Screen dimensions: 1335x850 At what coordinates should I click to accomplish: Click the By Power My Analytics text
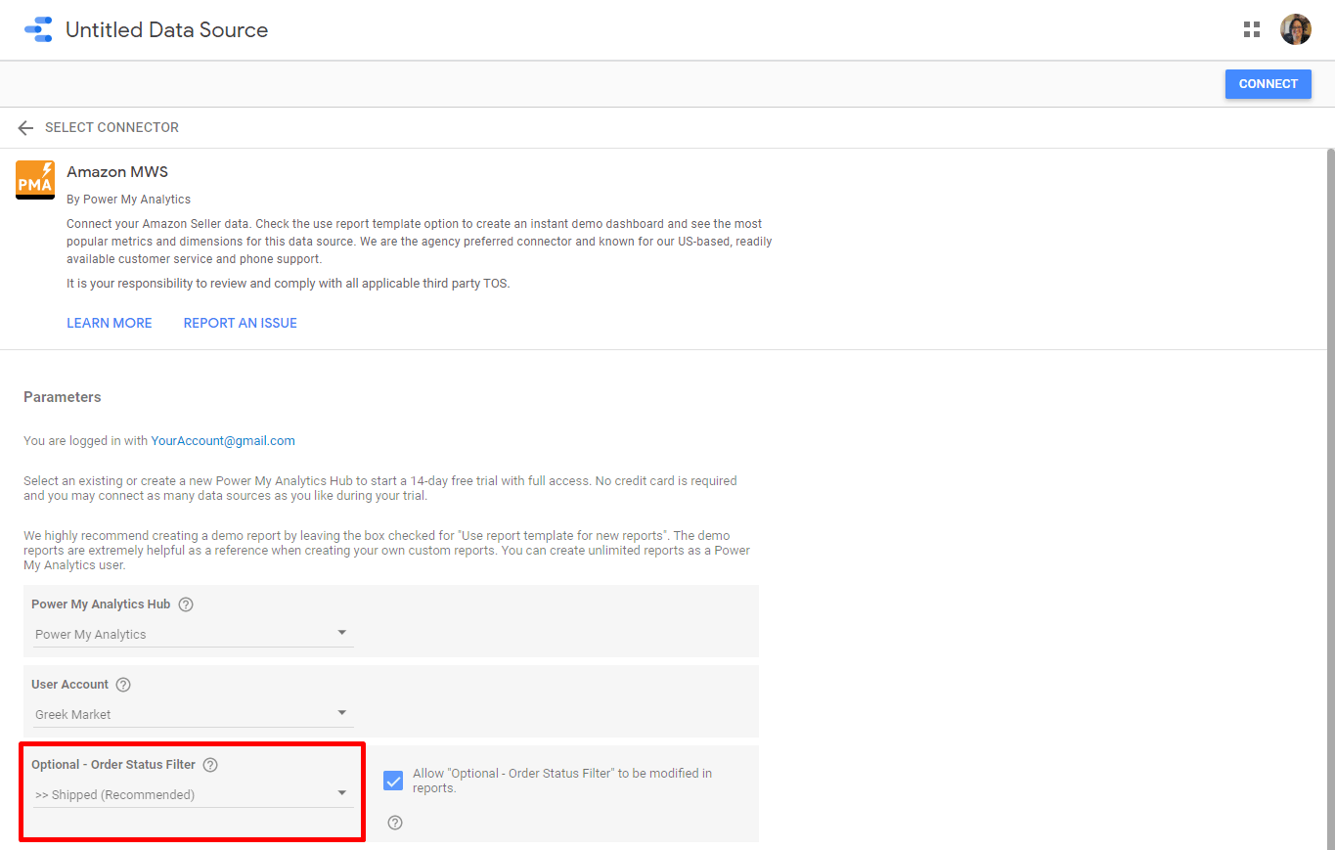click(x=128, y=200)
